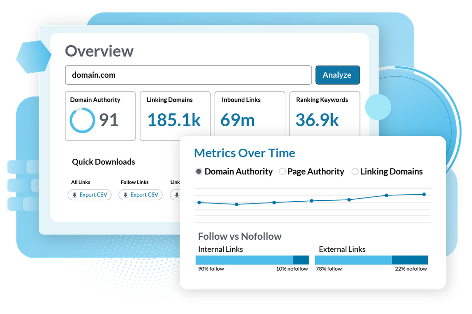
Task: Click download icon in Follow Links export
Action: pos(125,195)
